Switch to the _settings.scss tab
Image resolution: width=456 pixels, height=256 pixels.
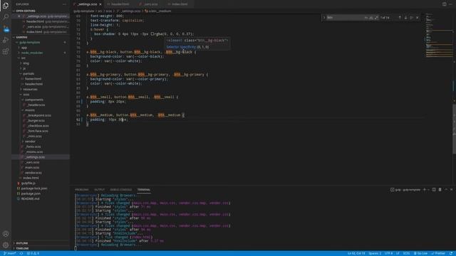tap(88, 4)
